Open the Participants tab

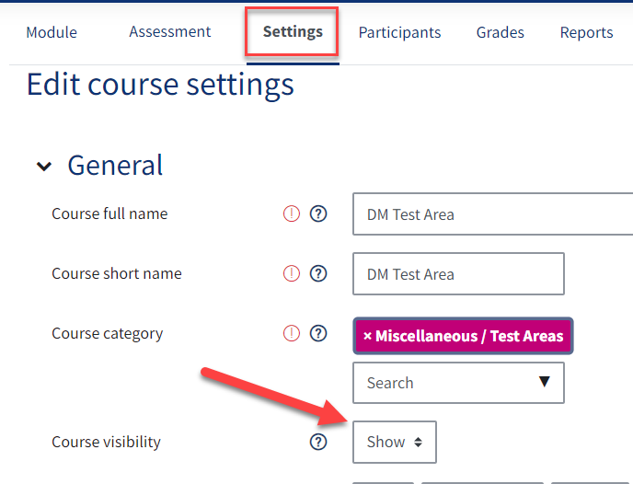click(399, 32)
